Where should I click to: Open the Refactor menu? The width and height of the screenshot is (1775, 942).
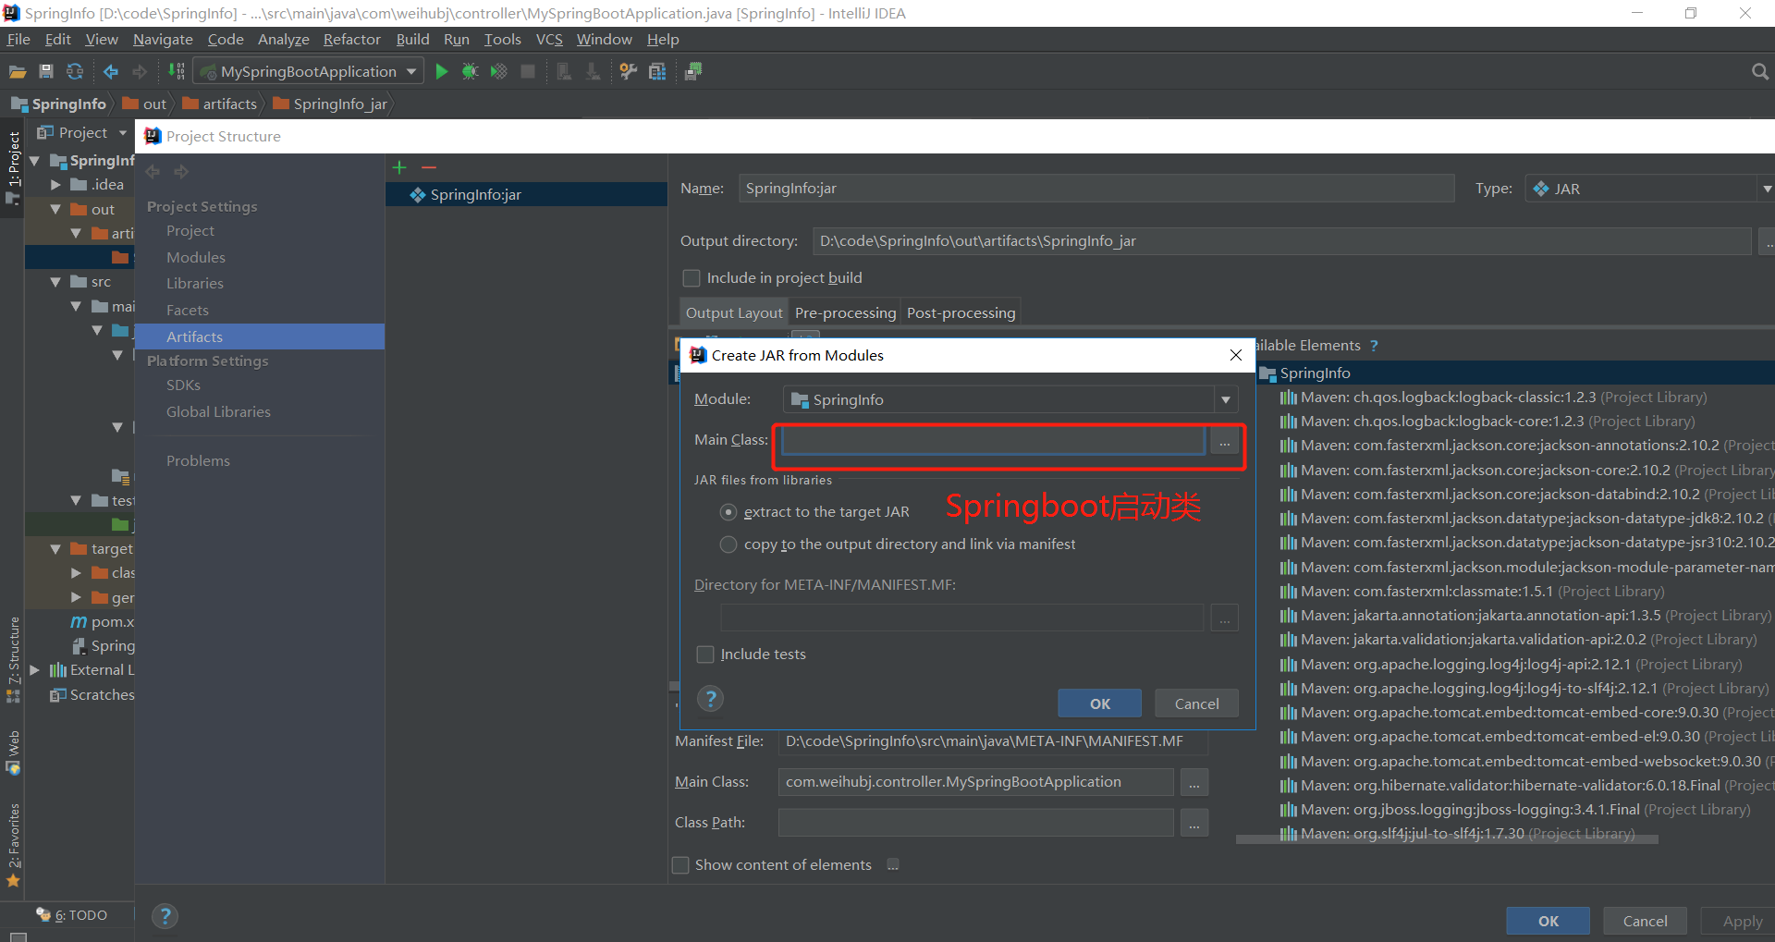click(351, 40)
